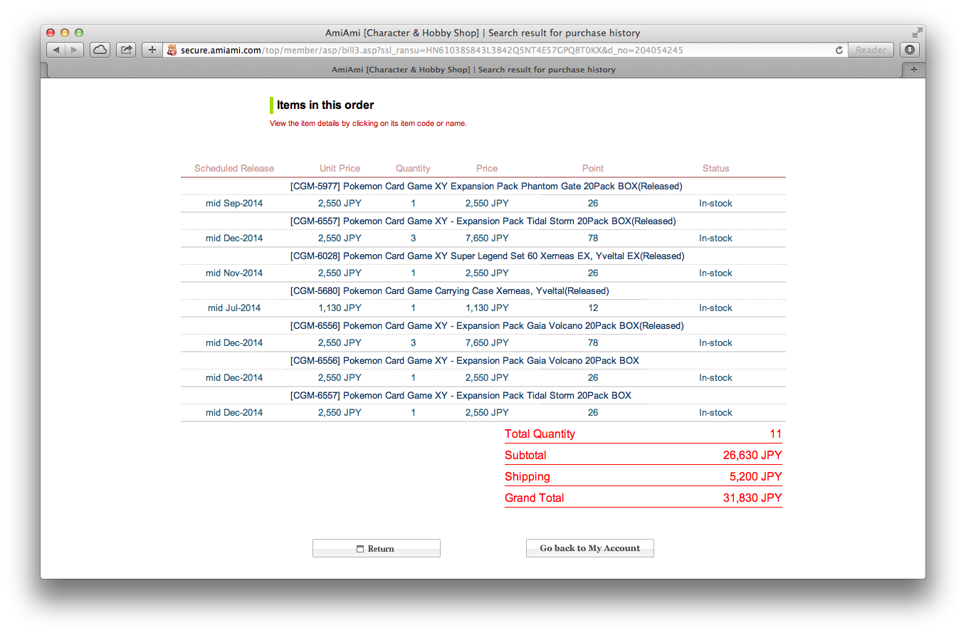The width and height of the screenshot is (966, 635).
Task: Click 'mid Sep-2014' release date
Action: pos(234,204)
